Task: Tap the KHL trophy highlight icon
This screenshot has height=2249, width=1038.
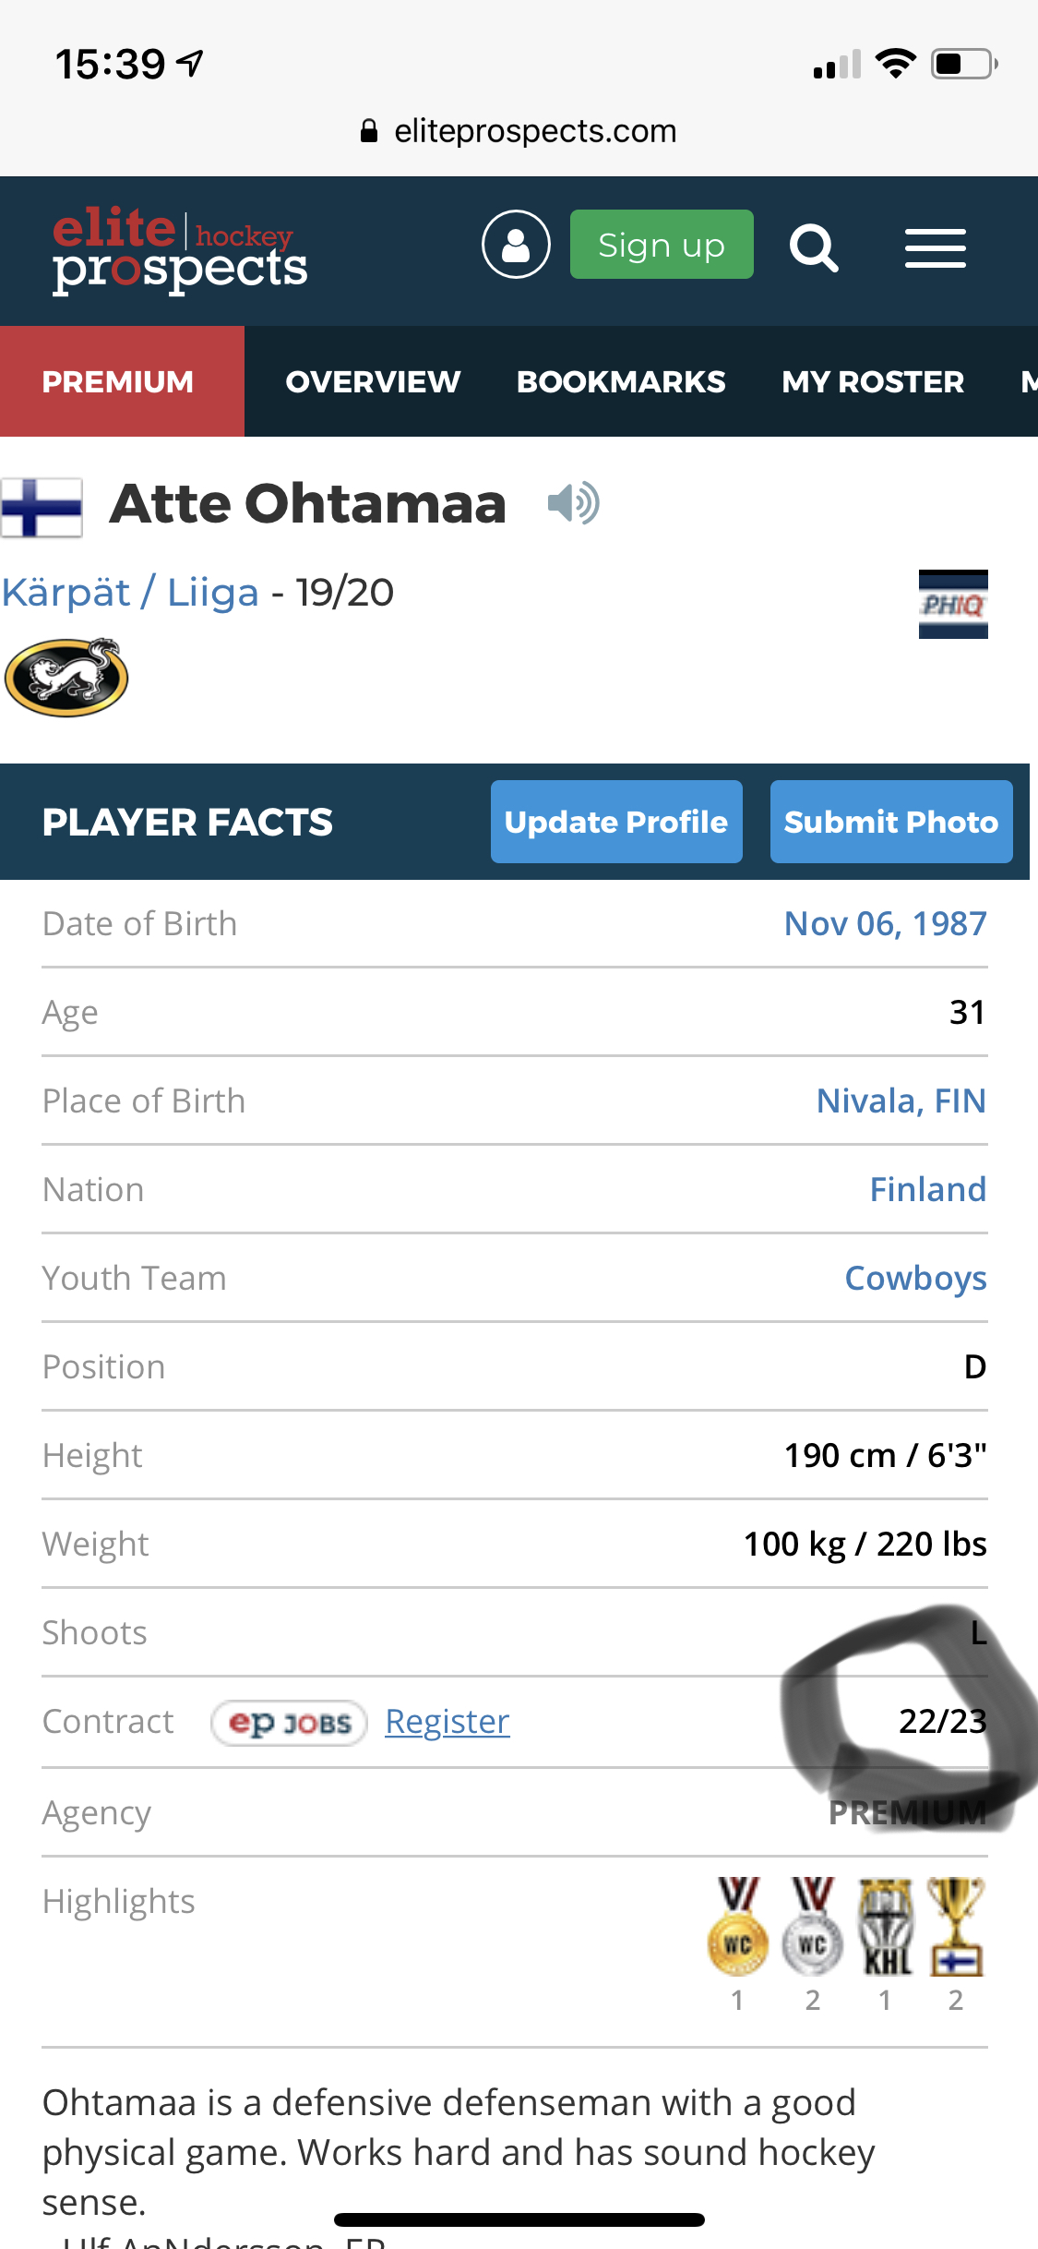Action: click(x=886, y=1930)
